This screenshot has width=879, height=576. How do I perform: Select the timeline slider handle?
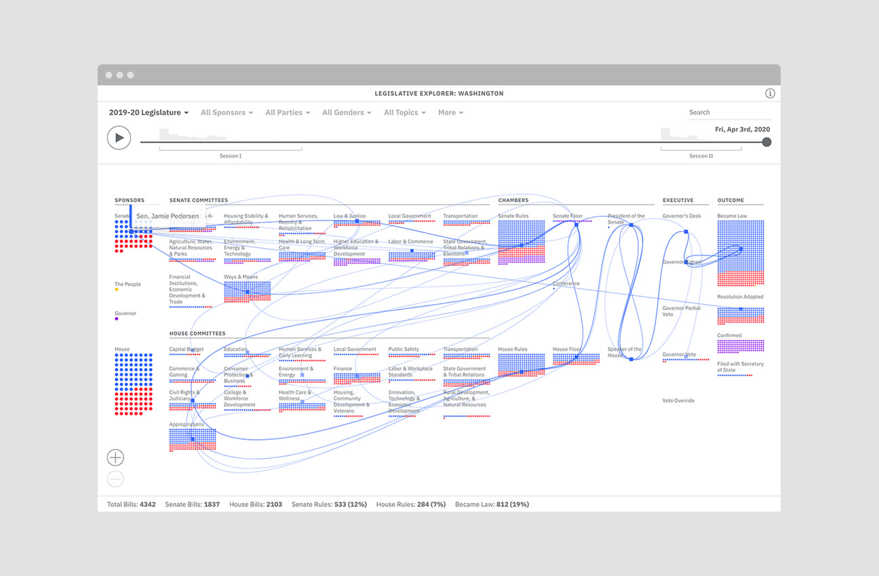click(x=766, y=142)
